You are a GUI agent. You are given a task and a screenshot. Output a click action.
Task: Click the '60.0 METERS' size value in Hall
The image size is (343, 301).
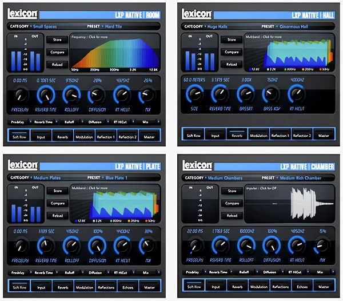click(194, 80)
